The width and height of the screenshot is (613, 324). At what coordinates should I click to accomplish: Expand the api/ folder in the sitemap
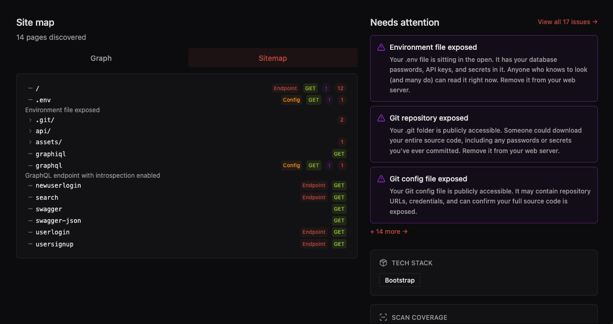[x=30, y=131]
